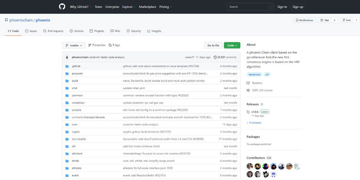
Task: Click the Go to file button
Action: tap(213, 46)
